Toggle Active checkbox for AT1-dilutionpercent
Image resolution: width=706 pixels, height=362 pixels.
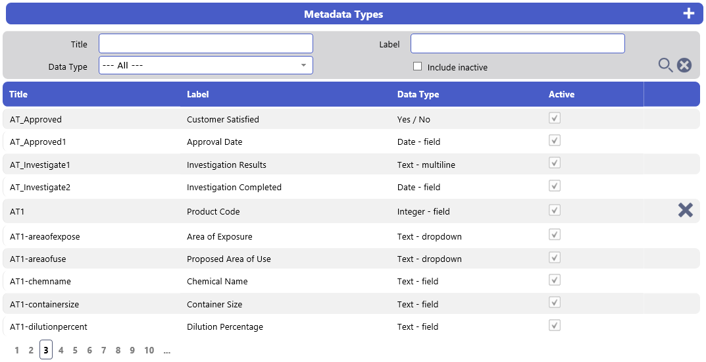pos(555,326)
